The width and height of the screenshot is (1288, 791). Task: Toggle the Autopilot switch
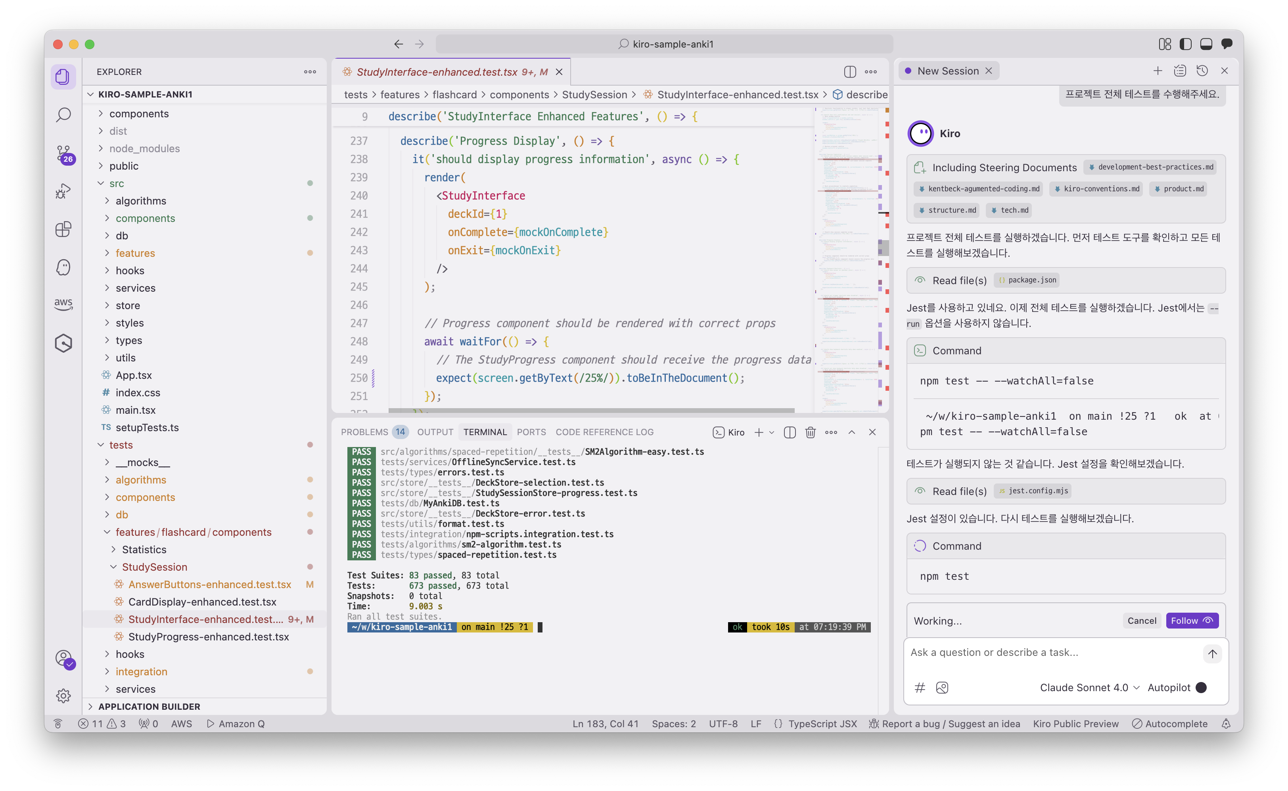coord(1201,688)
